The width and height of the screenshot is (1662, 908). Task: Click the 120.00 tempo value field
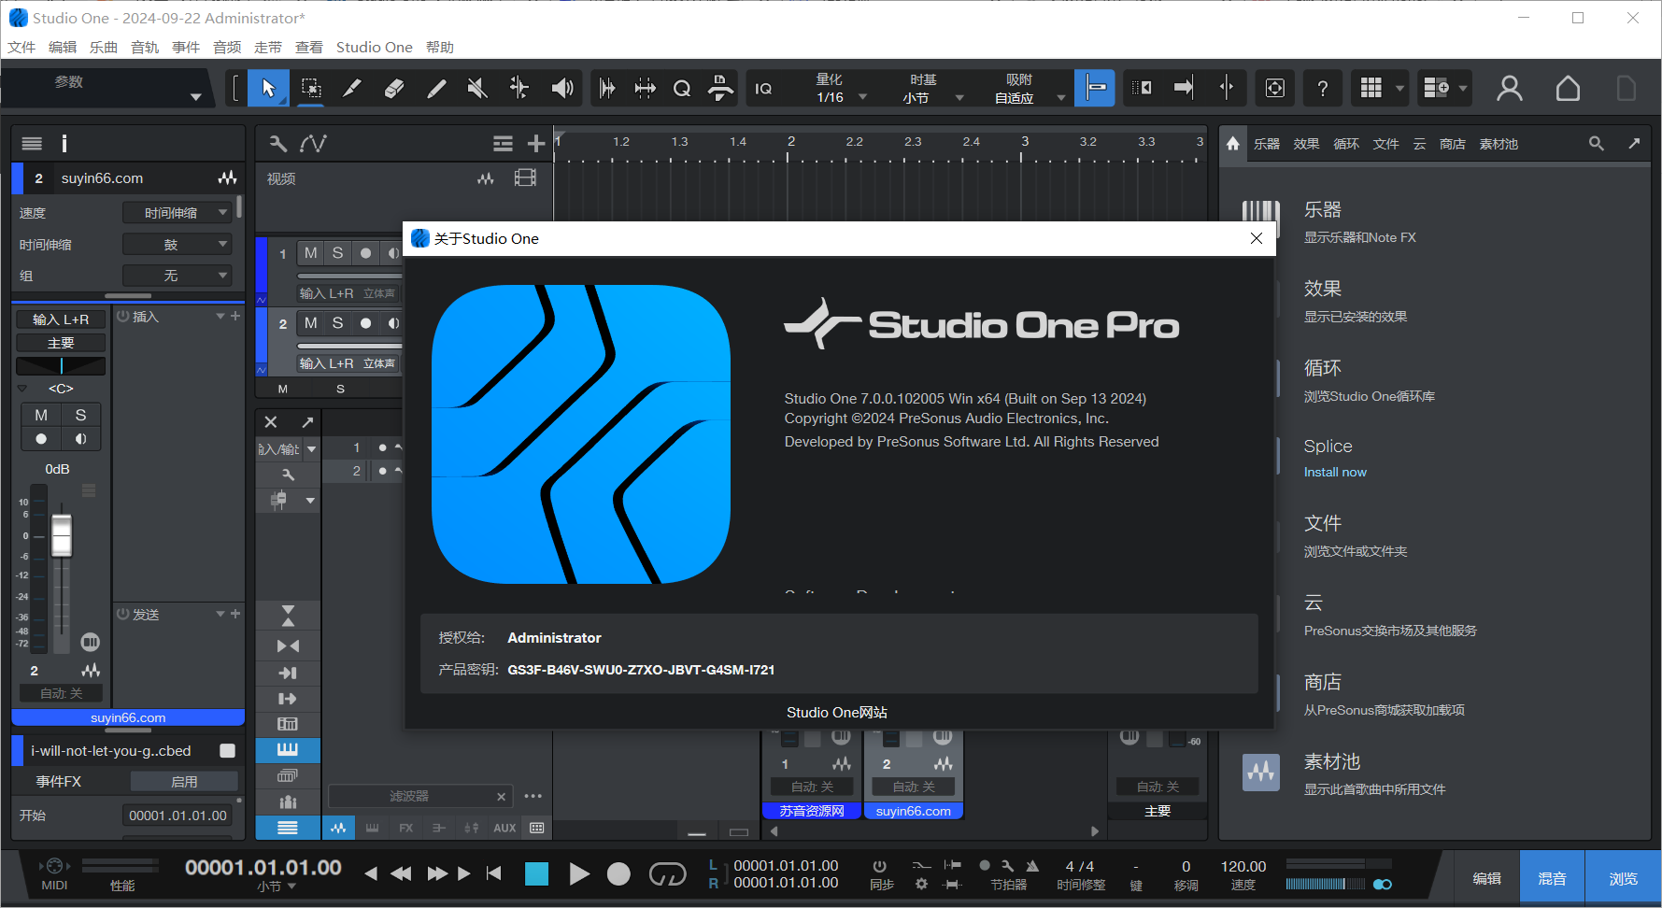pyautogui.click(x=1243, y=866)
